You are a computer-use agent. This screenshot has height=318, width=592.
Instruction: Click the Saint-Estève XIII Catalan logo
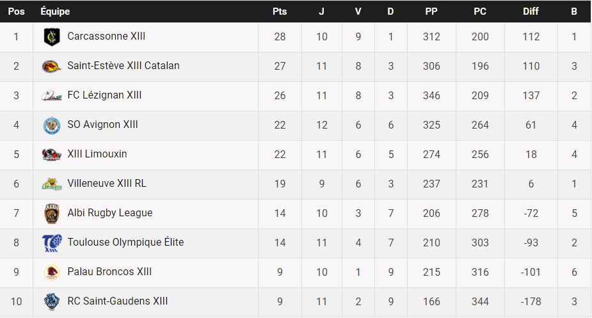coord(51,66)
